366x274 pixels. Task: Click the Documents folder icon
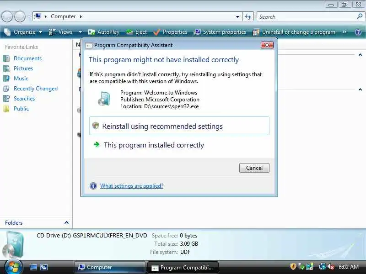point(6,58)
